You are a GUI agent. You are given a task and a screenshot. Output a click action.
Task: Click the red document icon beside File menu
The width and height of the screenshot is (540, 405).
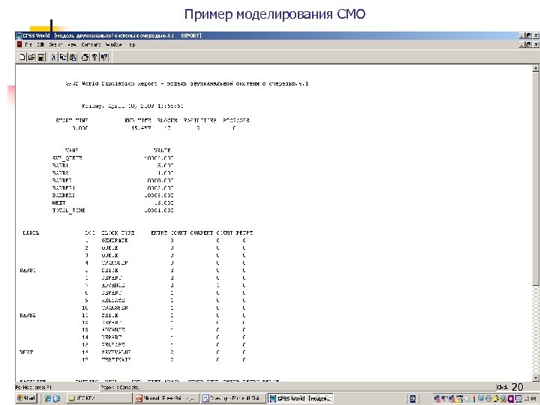coord(19,44)
